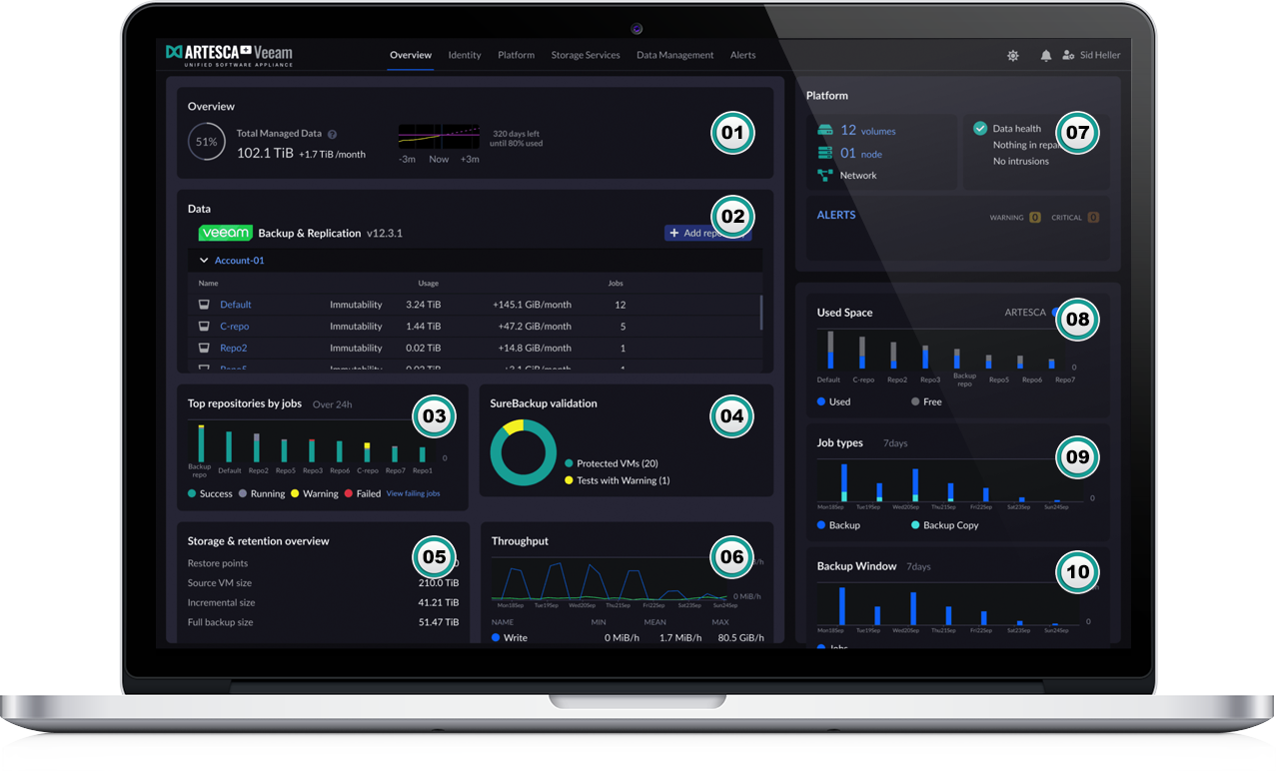Click the node server icon
The width and height of the screenshot is (1276, 771).
point(825,153)
